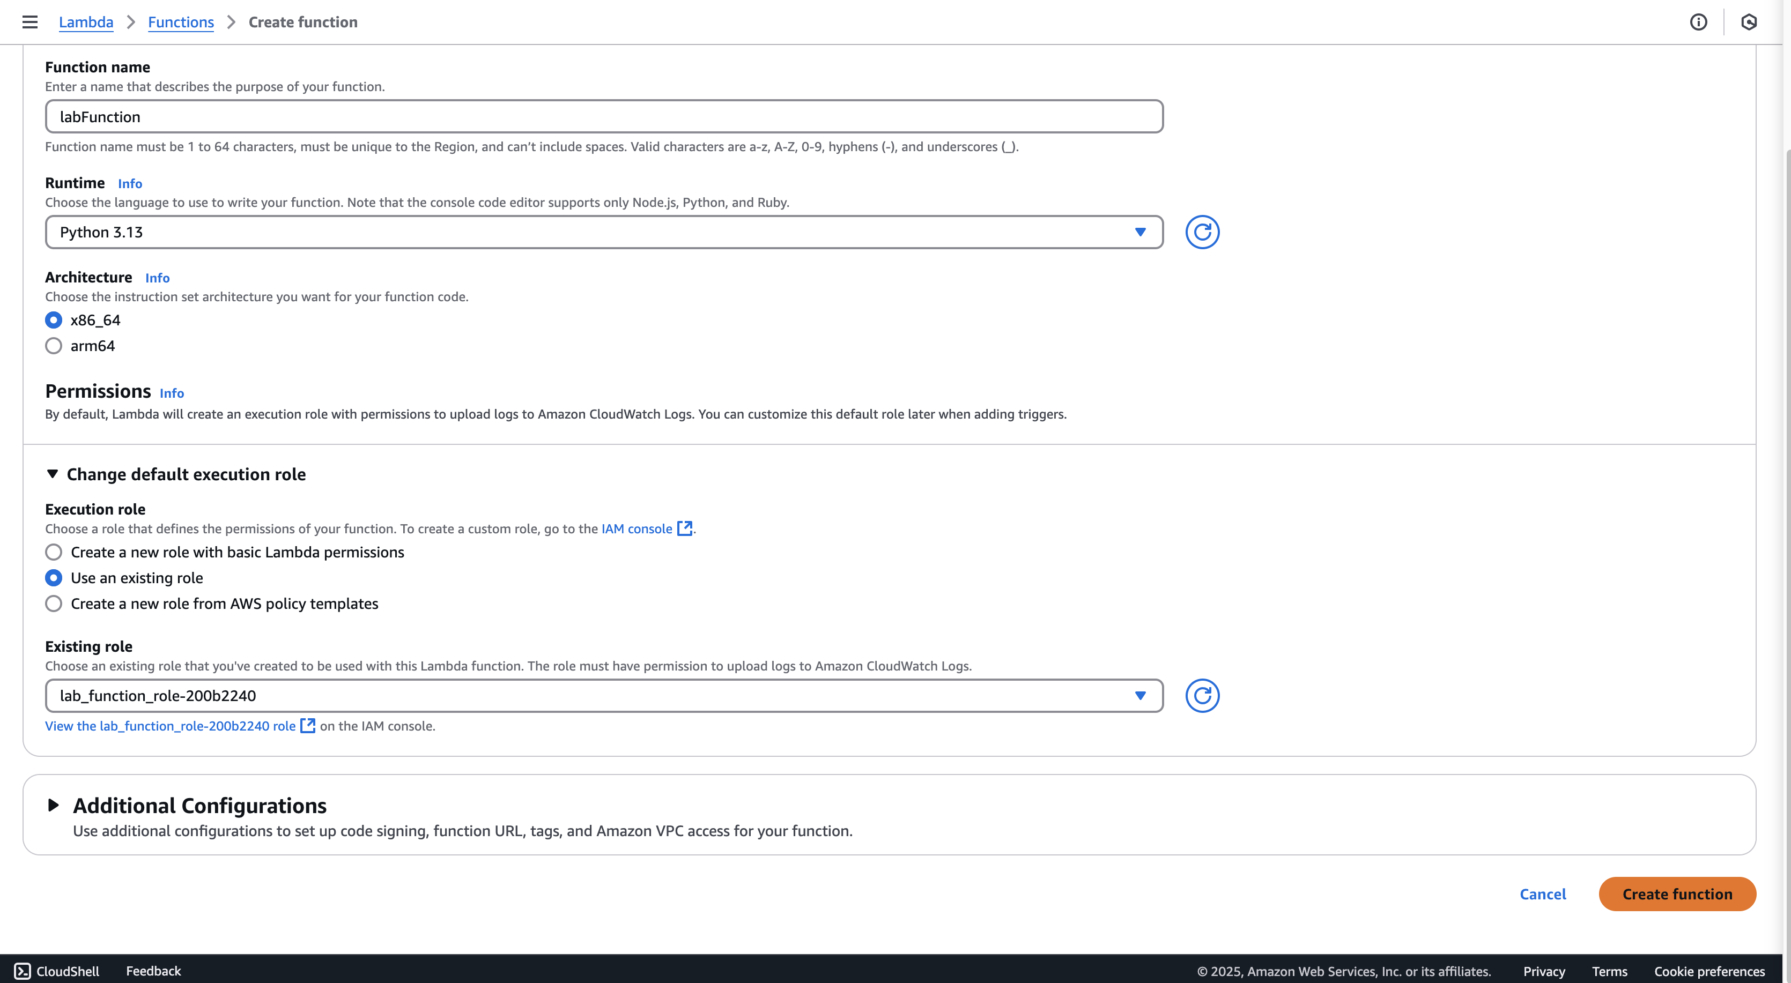Open IAM console external link icon

pyautogui.click(x=685, y=528)
